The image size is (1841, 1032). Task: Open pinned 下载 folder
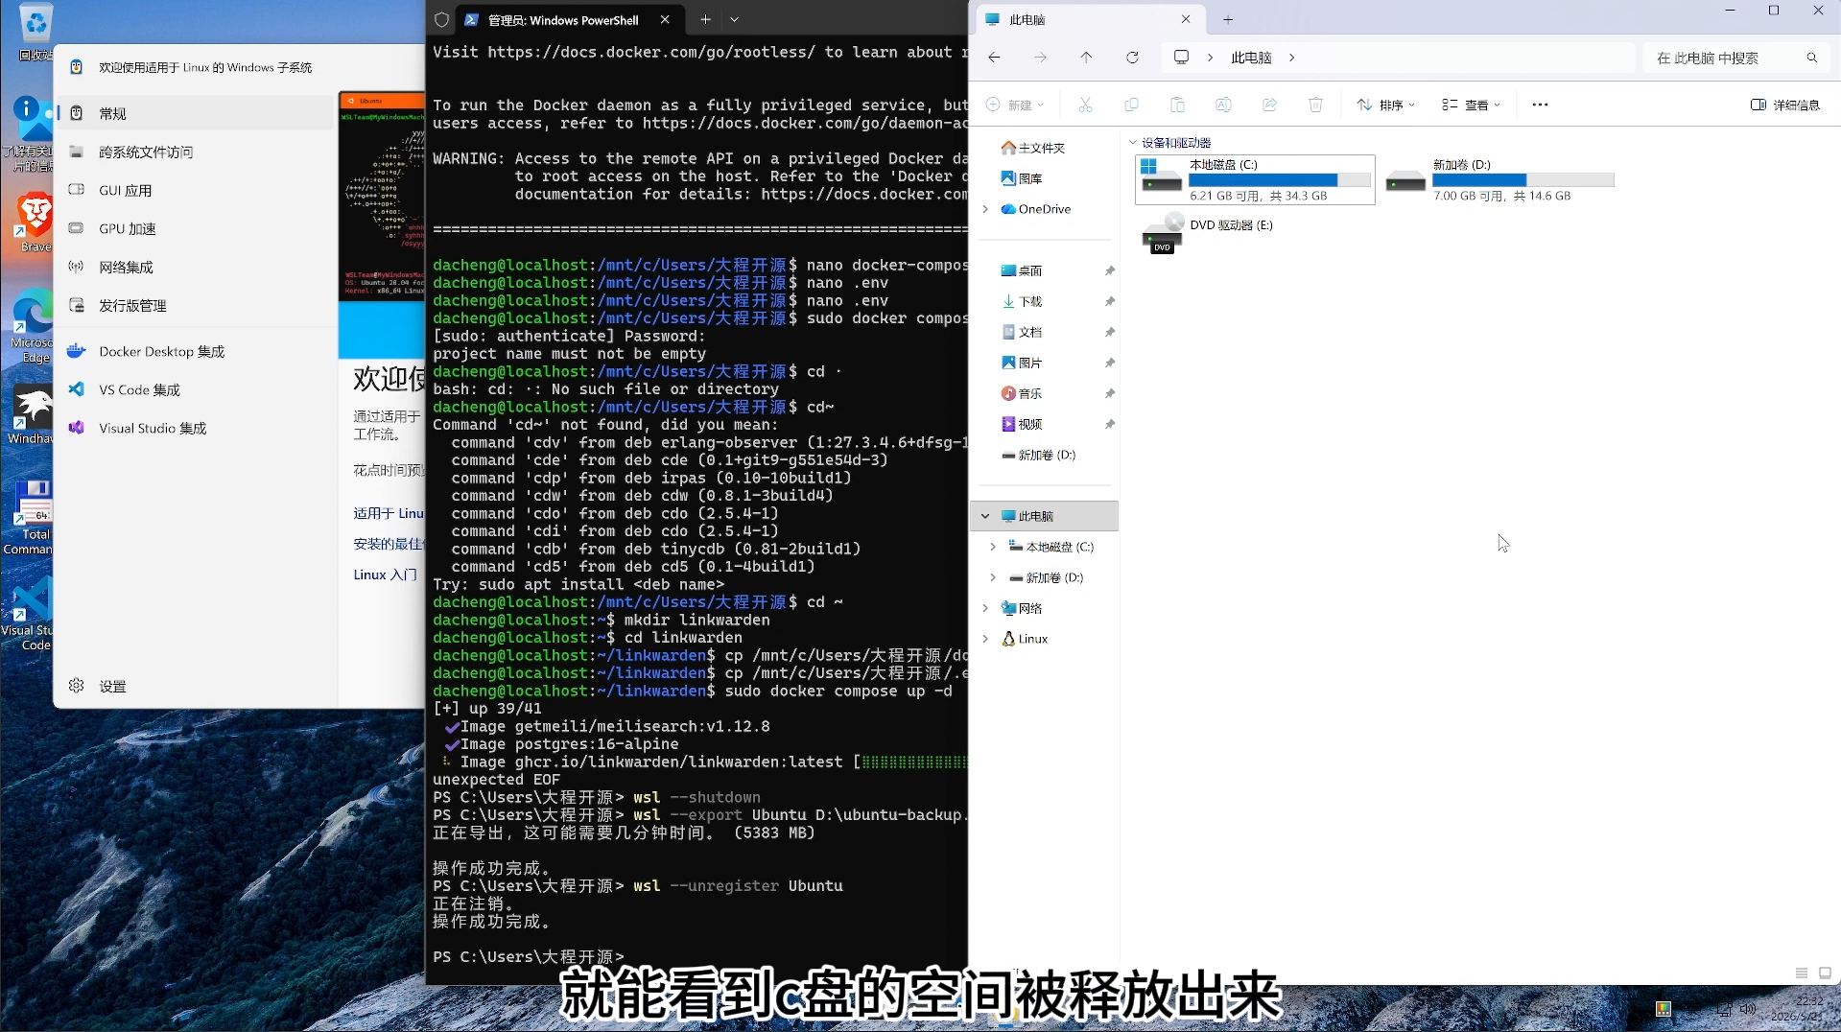pyautogui.click(x=1021, y=301)
